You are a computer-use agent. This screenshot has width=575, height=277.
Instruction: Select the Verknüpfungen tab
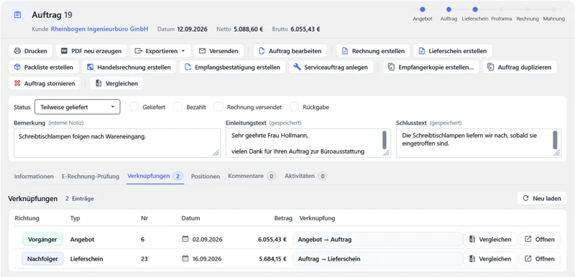pos(155,176)
